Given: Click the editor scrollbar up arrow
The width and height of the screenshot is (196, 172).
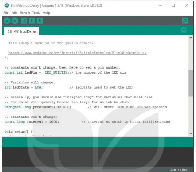Looking at the screenshot, I should 191,38.
